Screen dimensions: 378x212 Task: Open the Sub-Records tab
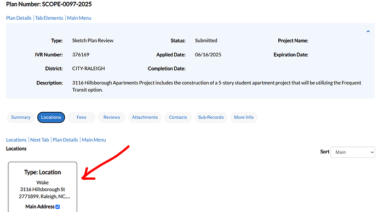[x=211, y=117]
